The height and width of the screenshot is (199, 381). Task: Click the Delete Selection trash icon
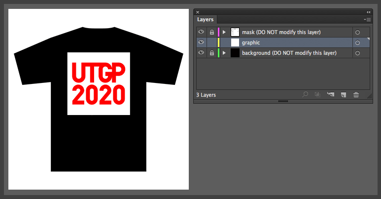[356, 94]
